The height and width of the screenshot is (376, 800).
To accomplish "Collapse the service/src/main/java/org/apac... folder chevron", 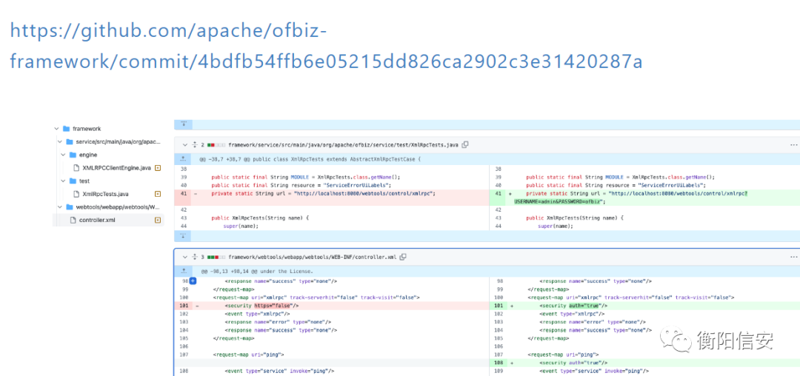I will click(x=60, y=141).
